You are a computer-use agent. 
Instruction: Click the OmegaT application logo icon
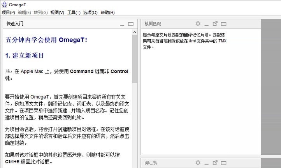[x=5, y=5]
